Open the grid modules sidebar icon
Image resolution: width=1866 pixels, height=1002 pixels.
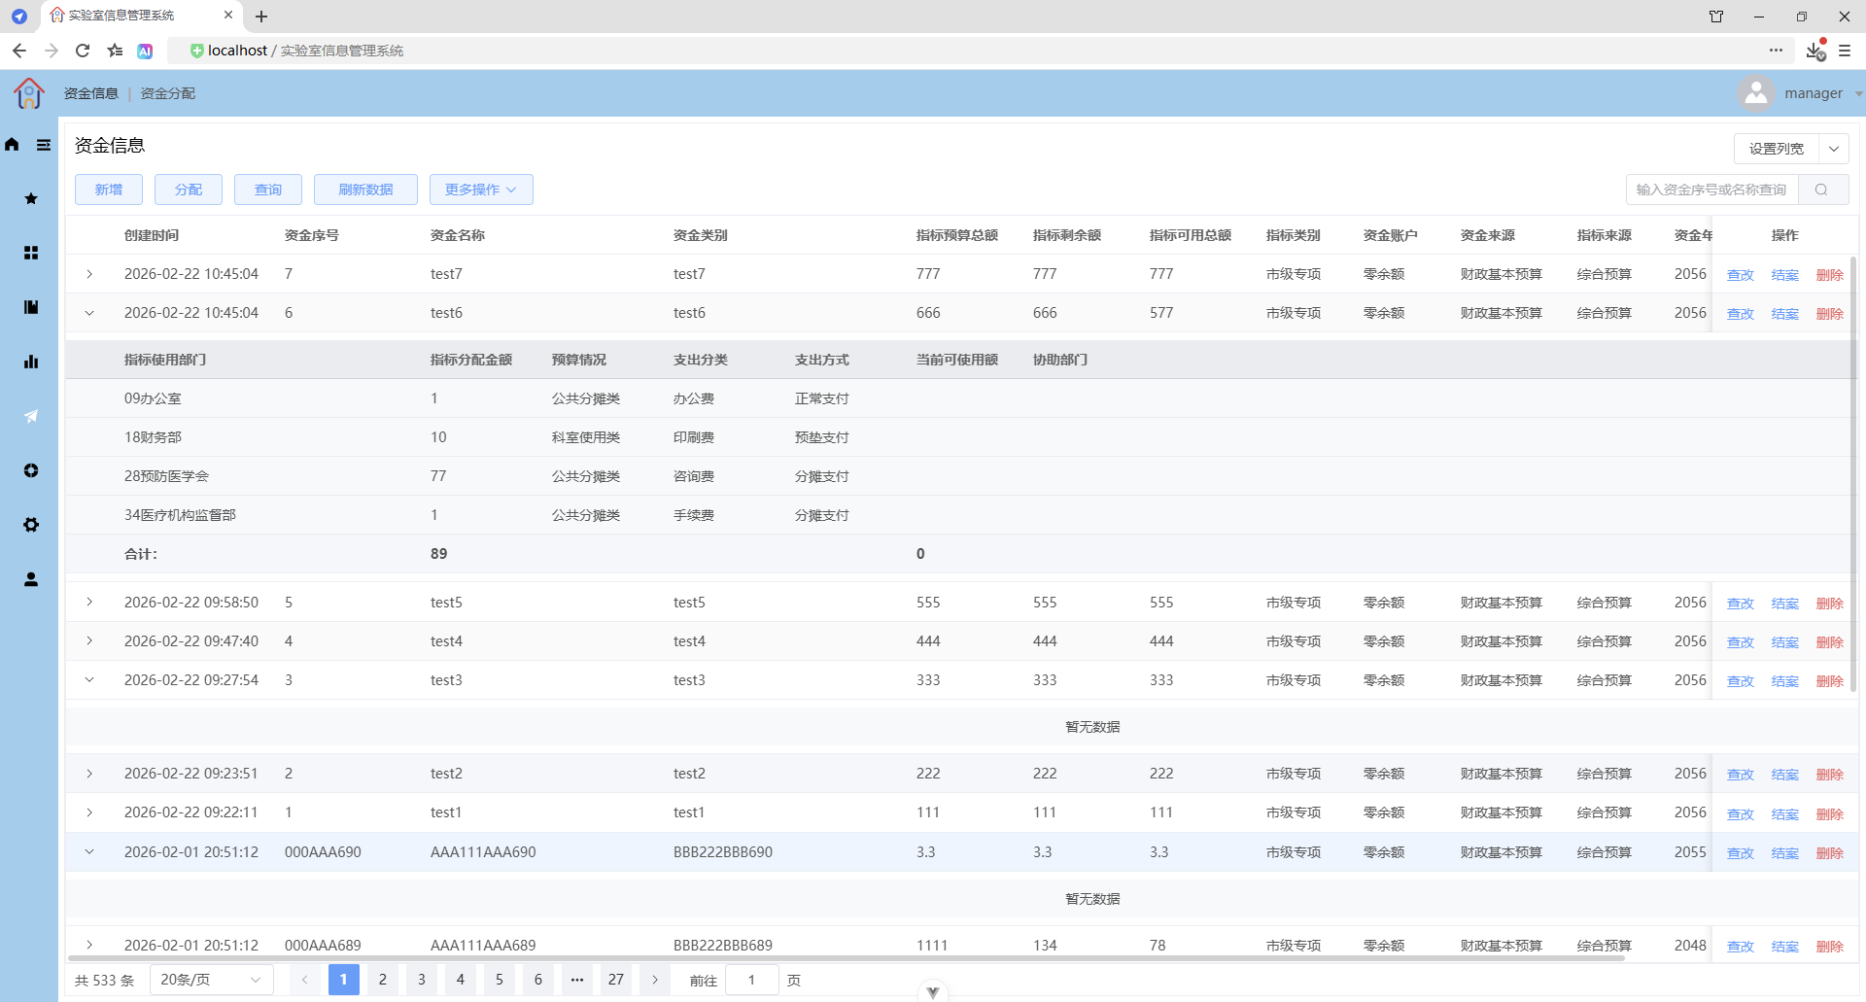click(31, 253)
